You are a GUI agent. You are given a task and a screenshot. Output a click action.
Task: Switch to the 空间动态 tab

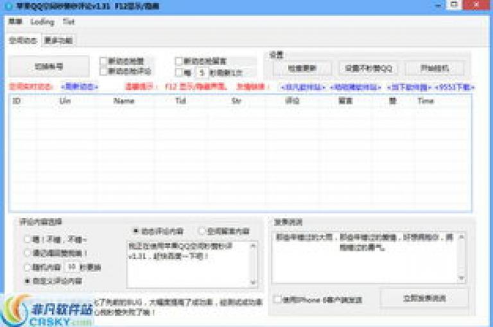[23, 40]
